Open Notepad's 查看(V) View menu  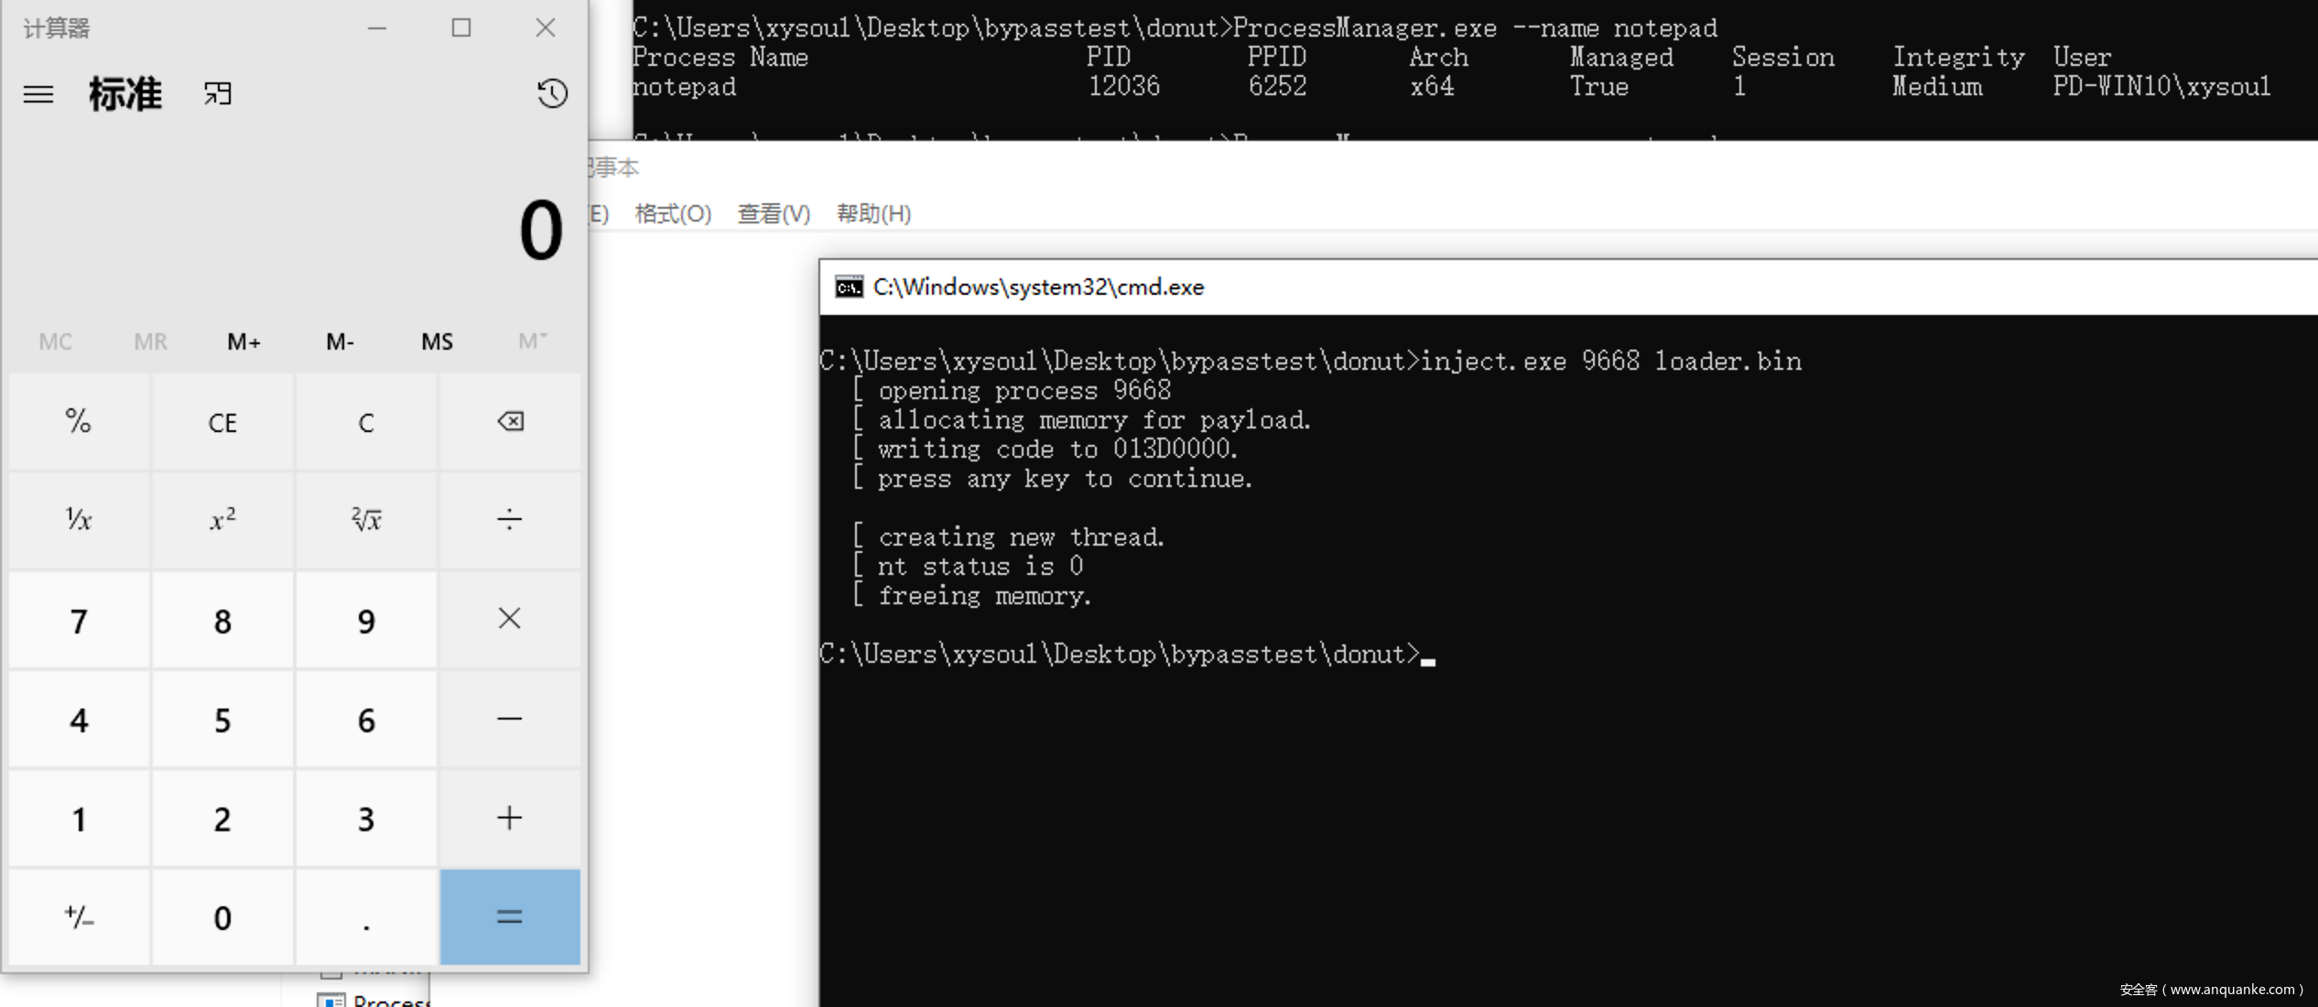774,213
